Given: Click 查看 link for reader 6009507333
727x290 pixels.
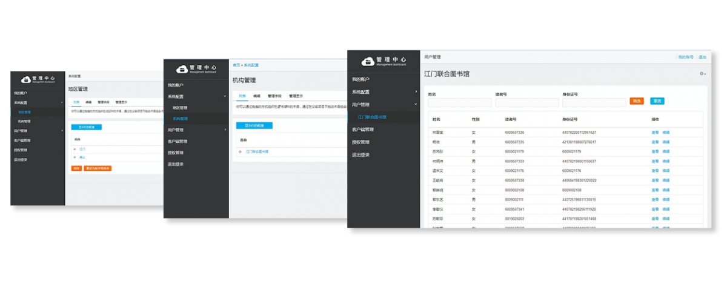Looking at the screenshot, I should click(655, 161).
